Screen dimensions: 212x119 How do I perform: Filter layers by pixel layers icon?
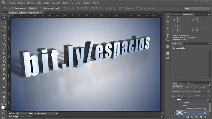pyautogui.click(x=187, y=87)
